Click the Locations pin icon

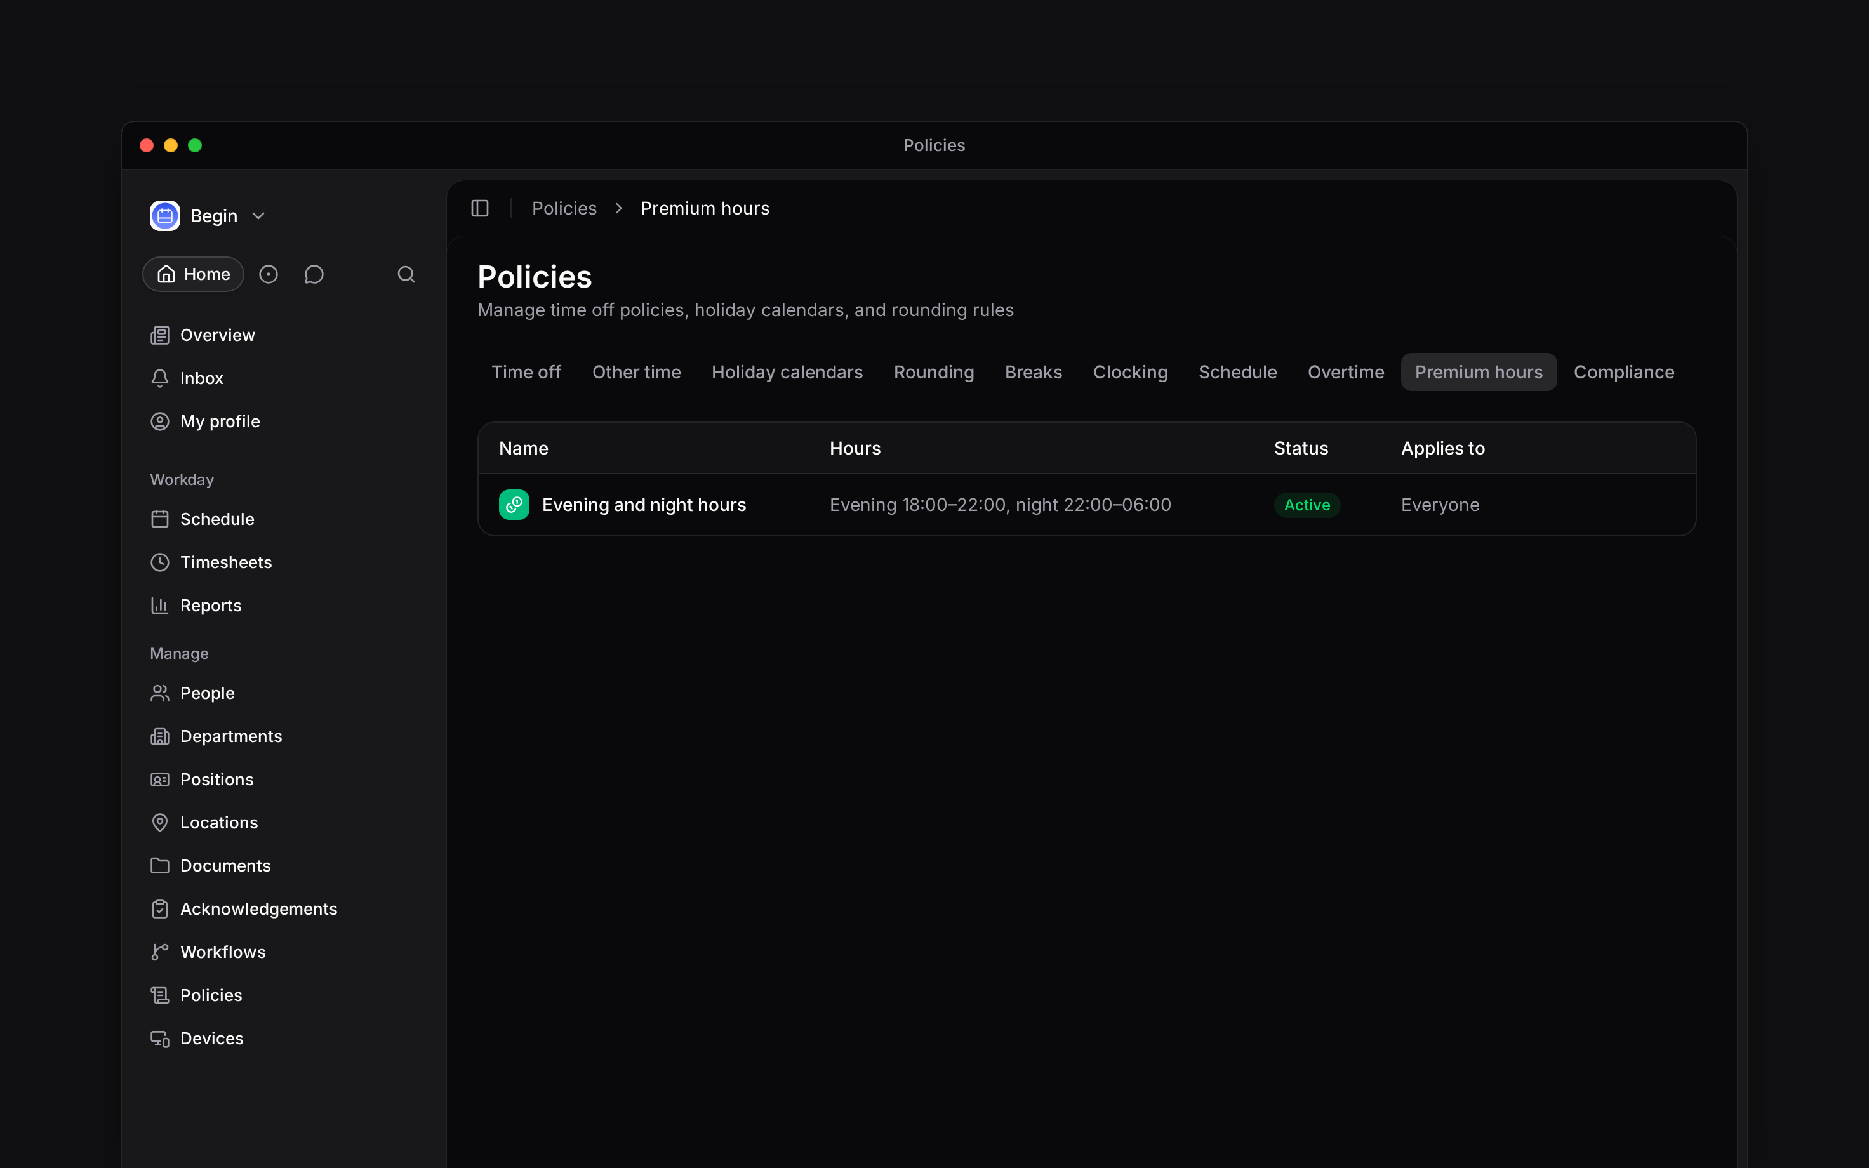160,823
